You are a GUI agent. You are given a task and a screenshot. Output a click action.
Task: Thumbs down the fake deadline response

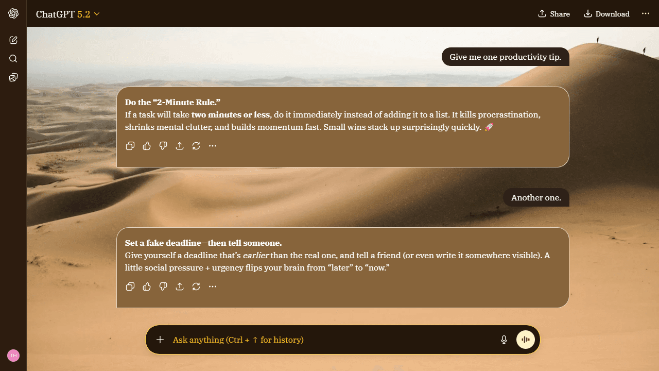click(163, 286)
